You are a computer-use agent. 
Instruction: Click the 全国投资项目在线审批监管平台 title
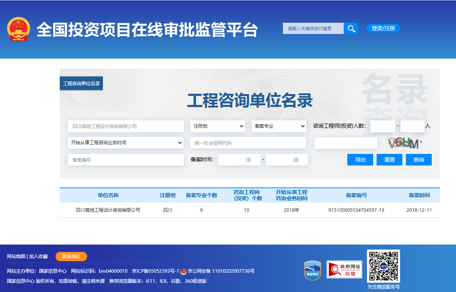(148, 29)
